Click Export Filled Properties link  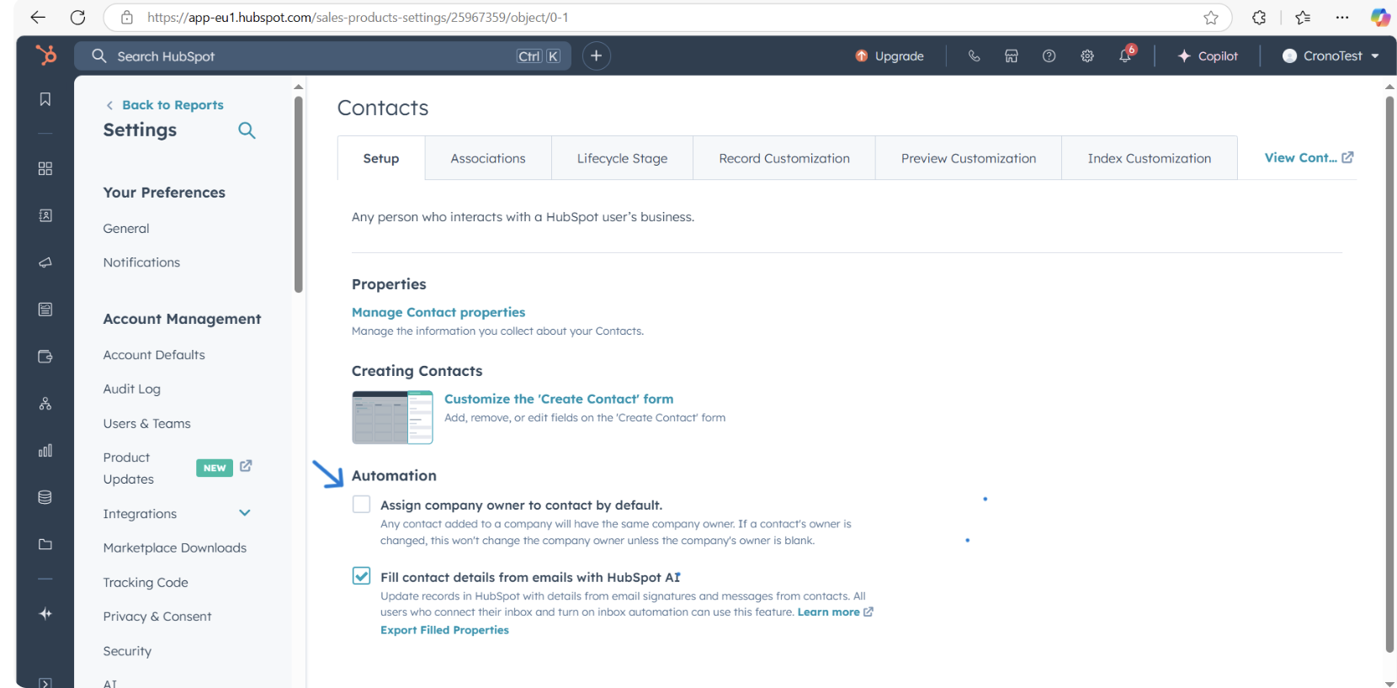point(444,630)
